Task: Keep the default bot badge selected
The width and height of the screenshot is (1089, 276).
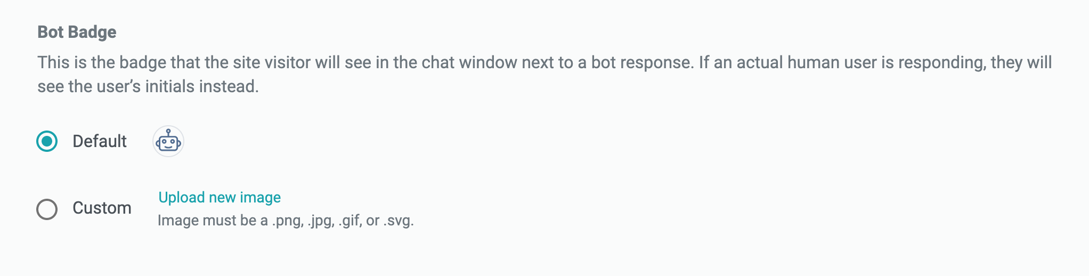Action: coord(47,141)
